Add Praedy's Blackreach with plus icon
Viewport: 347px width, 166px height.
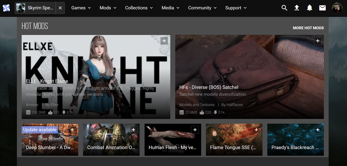pyautogui.click(x=318, y=130)
